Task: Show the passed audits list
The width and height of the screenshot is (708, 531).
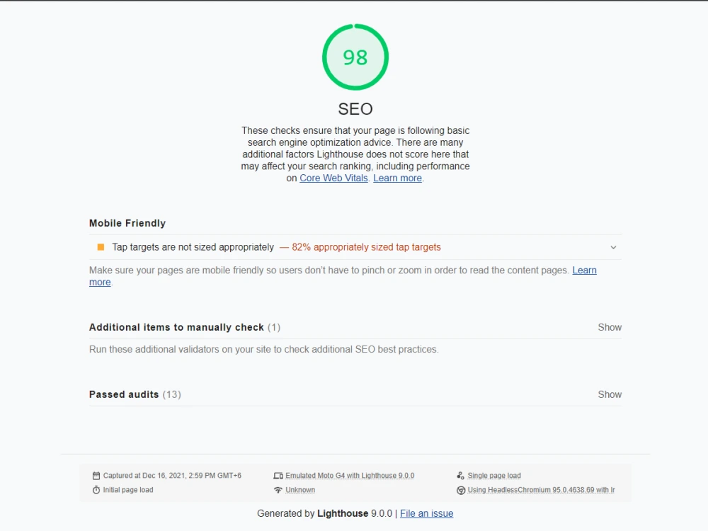Action: (x=610, y=394)
